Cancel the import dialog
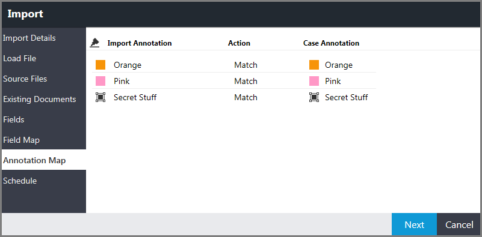The image size is (482, 237). (x=459, y=224)
